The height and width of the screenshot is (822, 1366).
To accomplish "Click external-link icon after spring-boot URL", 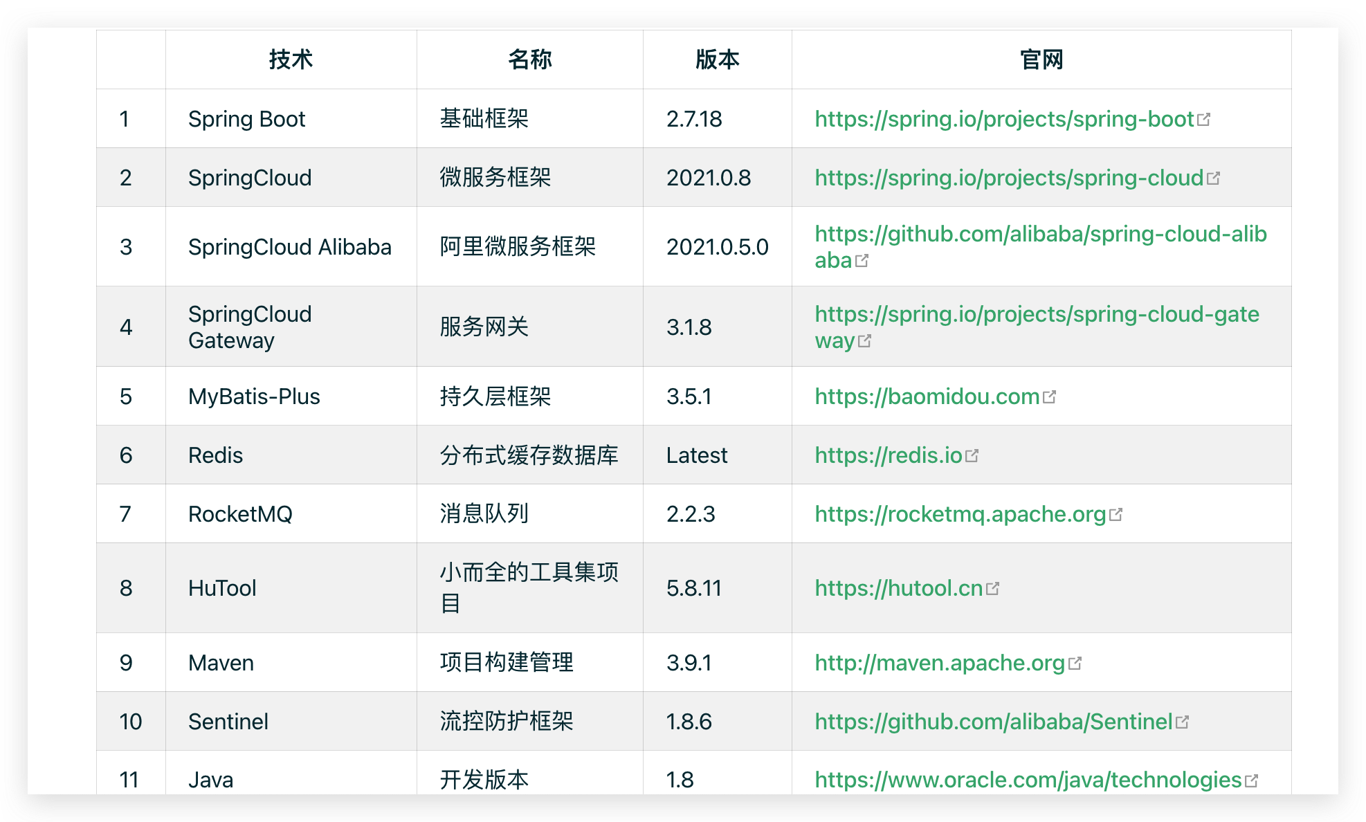I will click(x=1204, y=119).
